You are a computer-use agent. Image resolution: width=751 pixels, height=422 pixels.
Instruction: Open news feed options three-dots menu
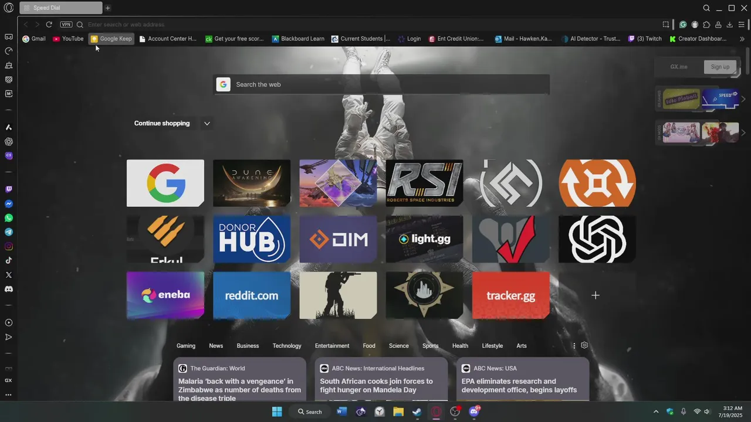click(574, 346)
